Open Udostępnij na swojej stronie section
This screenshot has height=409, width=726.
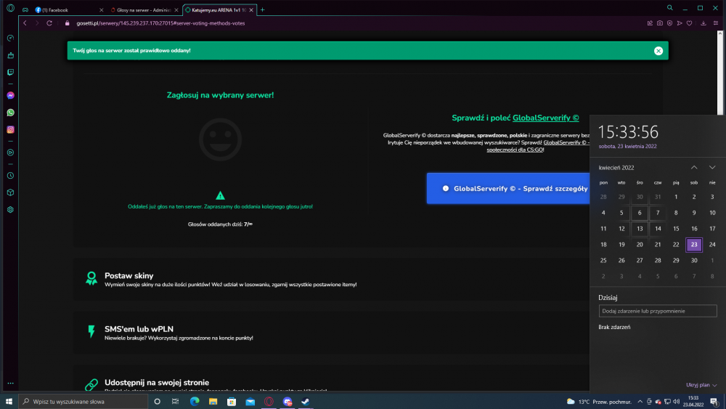tap(157, 383)
